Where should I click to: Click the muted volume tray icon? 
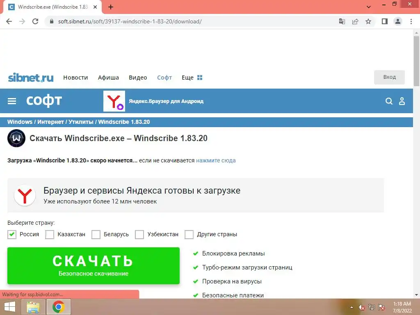[x=362, y=307]
